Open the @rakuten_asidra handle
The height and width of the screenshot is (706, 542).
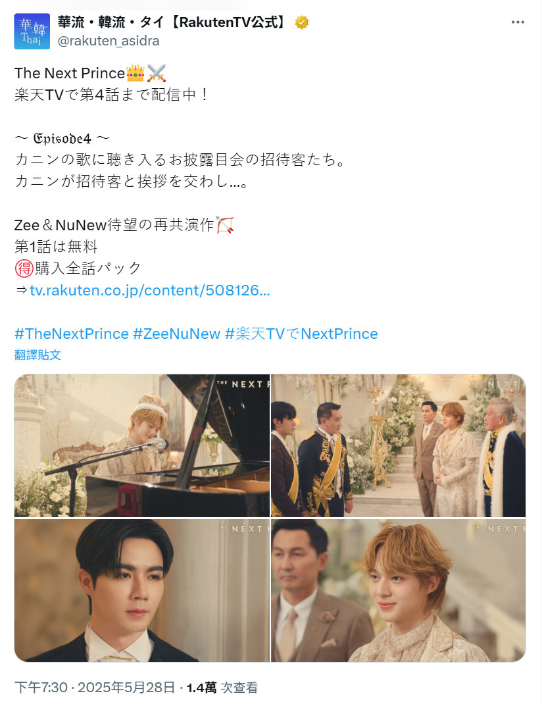(109, 41)
